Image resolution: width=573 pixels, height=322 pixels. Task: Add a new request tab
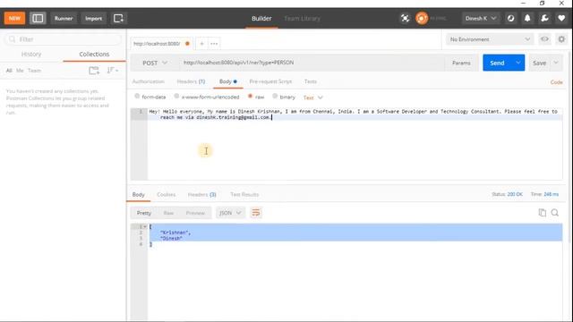tap(201, 44)
